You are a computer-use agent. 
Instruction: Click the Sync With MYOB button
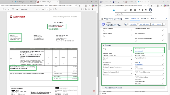(144, 24)
